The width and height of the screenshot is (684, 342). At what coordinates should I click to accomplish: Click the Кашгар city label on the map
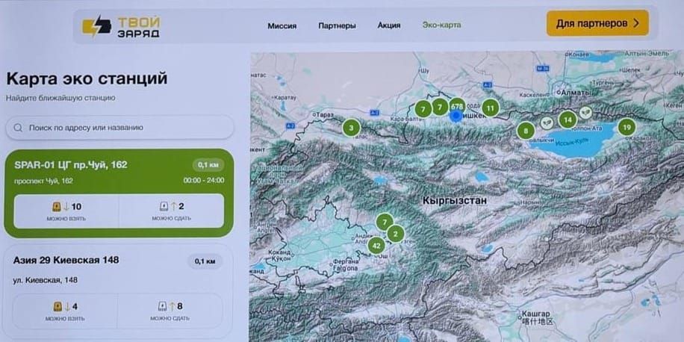pyautogui.click(x=536, y=314)
